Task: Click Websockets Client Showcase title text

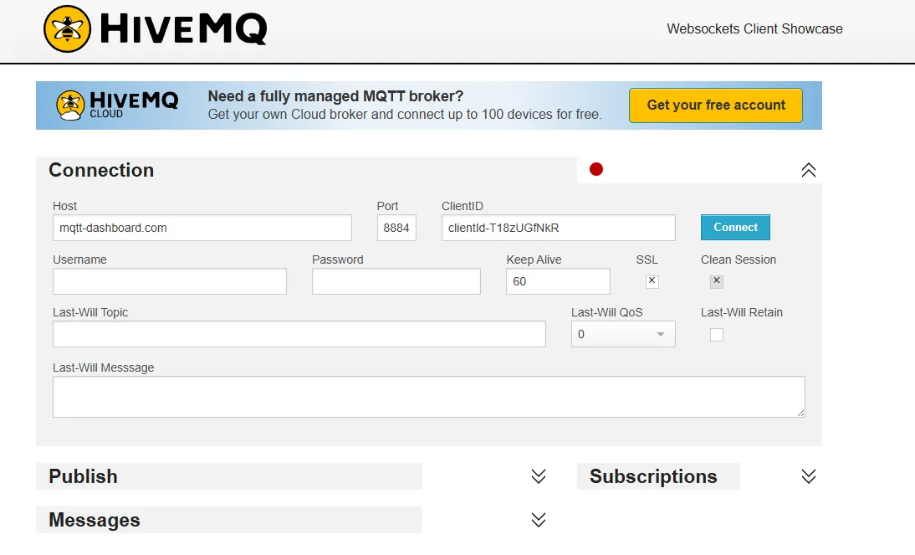Action: point(754,28)
